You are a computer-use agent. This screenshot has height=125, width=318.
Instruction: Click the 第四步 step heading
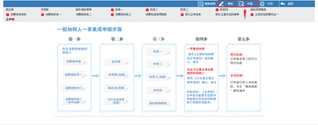click(x=201, y=39)
